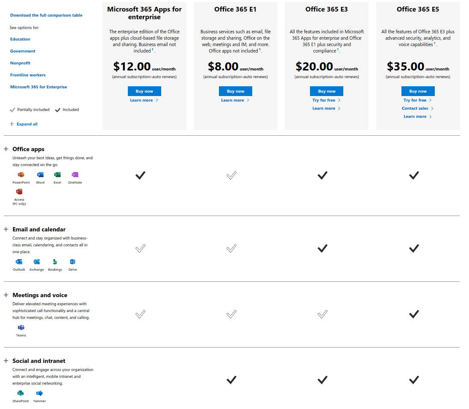This screenshot has width=469, height=409.
Task: Select the included checkmark for E5 meetings
Action: (414, 314)
